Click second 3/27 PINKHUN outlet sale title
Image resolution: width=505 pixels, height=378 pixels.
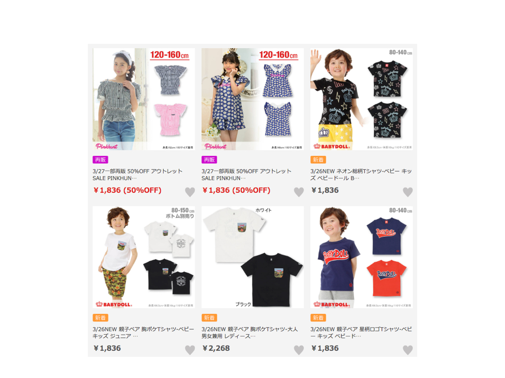[247, 175]
